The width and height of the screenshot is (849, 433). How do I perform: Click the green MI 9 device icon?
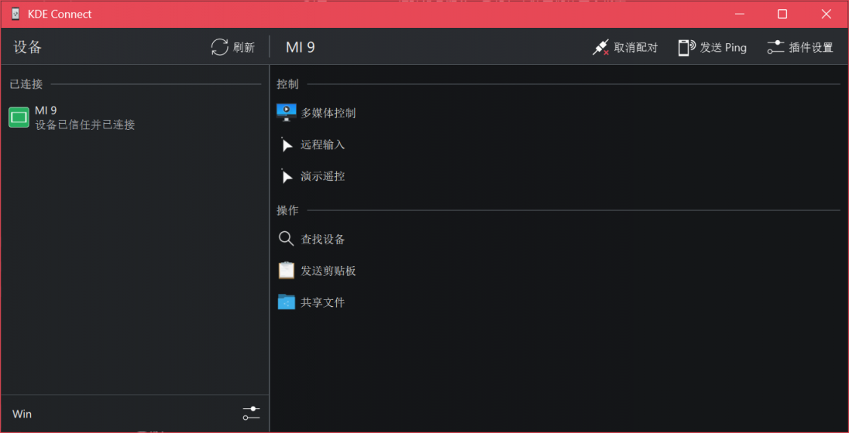click(19, 117)
